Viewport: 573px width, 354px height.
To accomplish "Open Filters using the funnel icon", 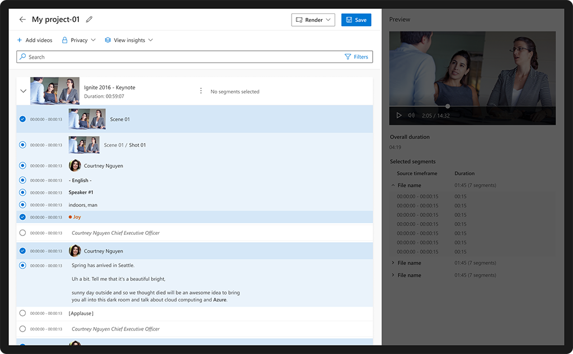I will coord(348,56).
